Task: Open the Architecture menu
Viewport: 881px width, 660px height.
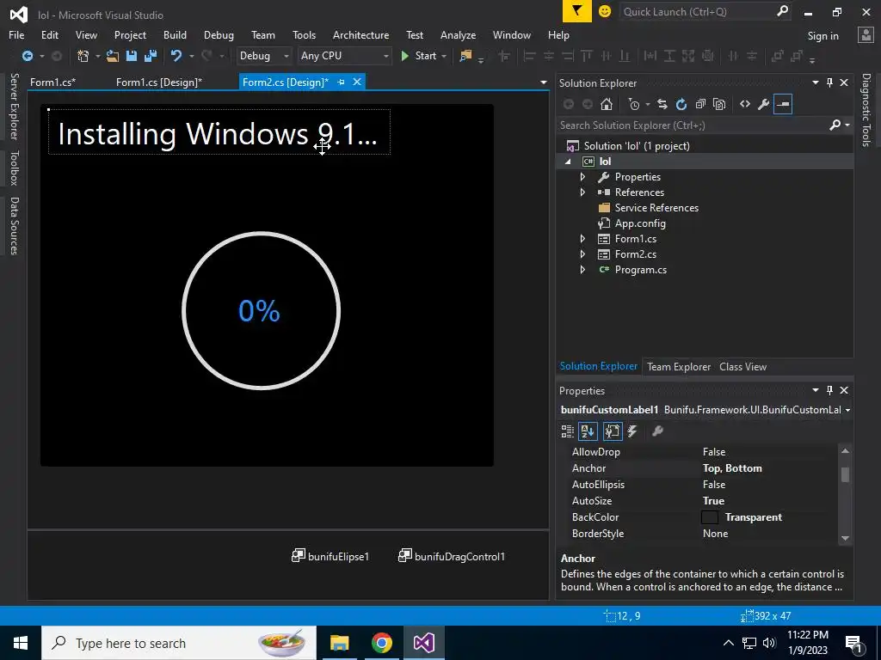Action: click(360, 34)
